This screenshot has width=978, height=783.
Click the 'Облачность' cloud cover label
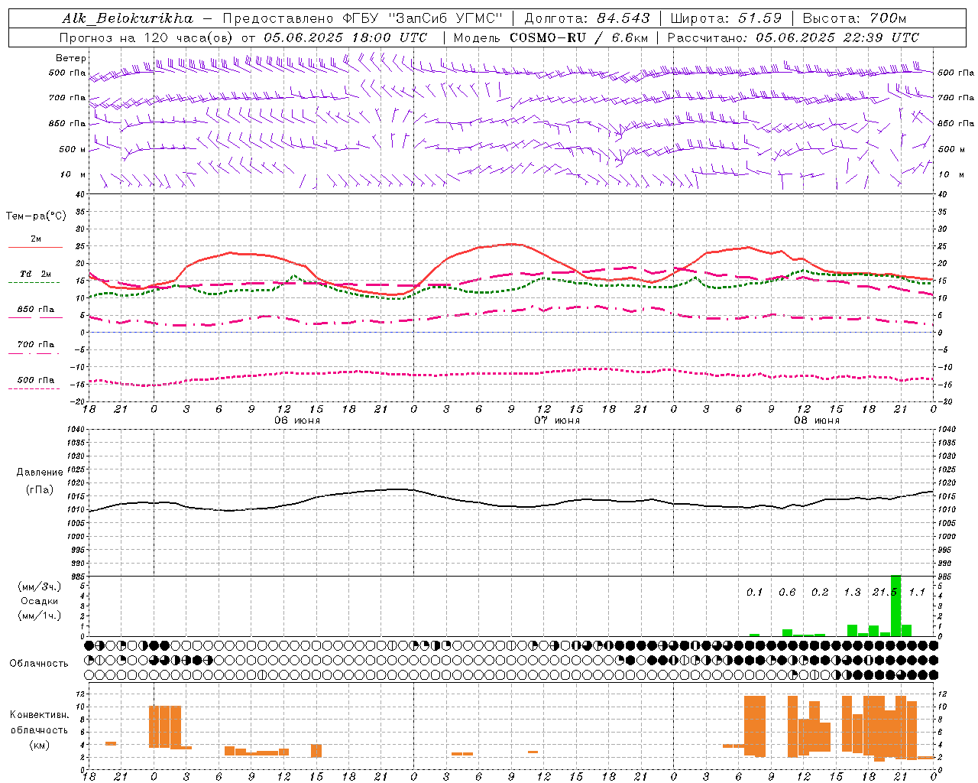pyautogui.click(x=39, y=663)
